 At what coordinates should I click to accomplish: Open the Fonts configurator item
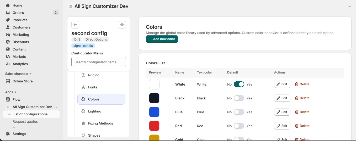pyautogui.click(x=101, y=87)
